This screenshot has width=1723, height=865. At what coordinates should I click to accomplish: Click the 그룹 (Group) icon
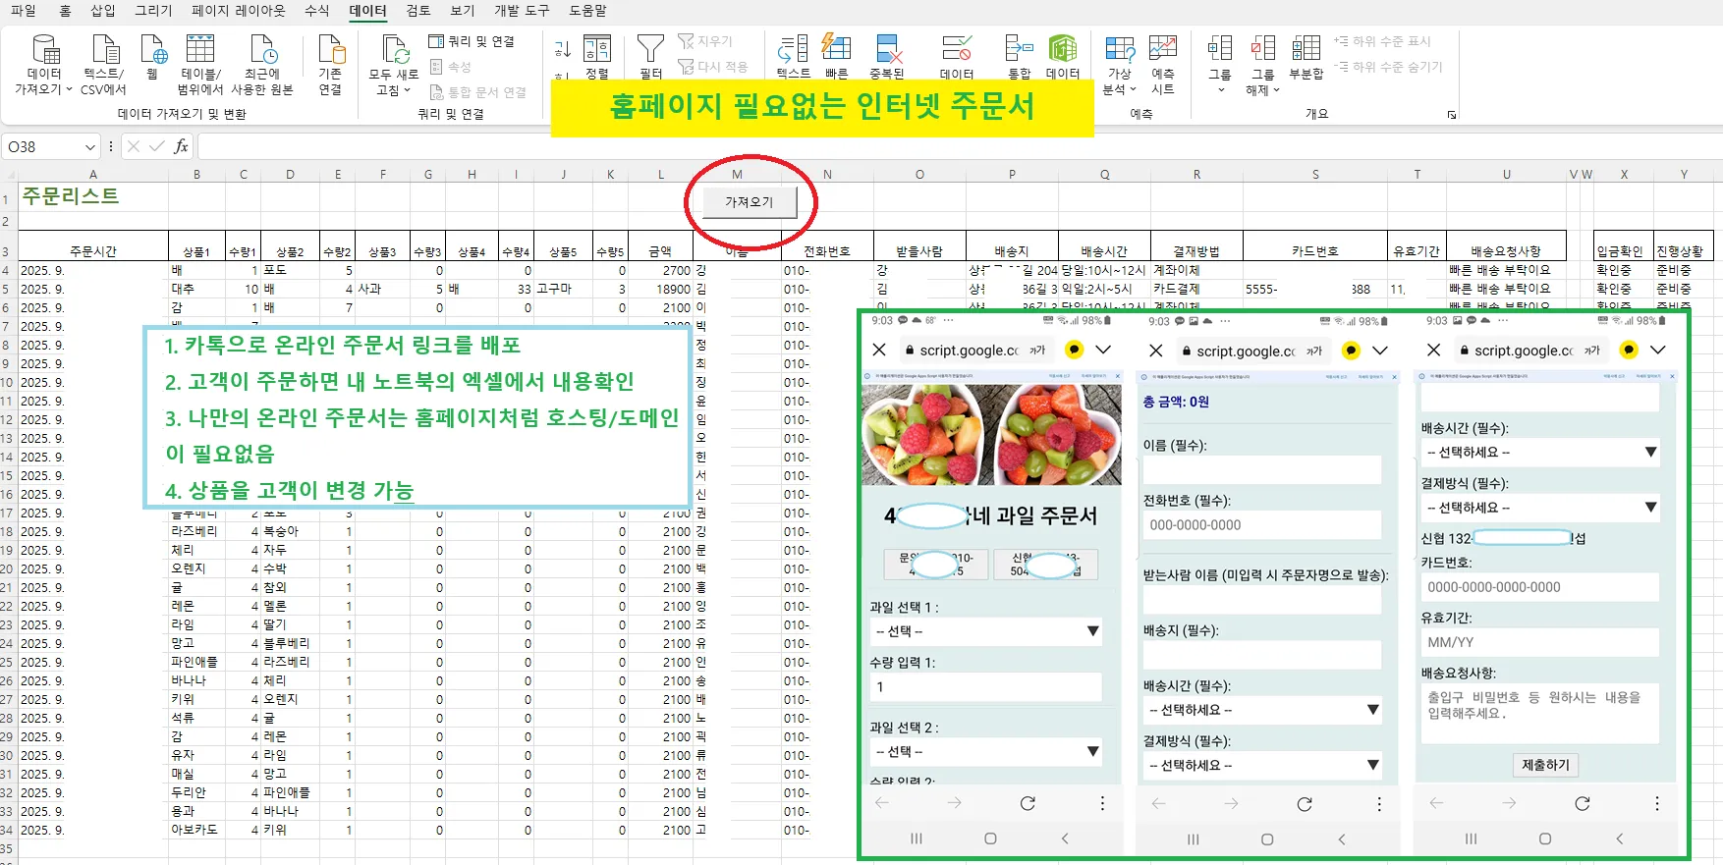pyautogui.click(x=1220, y=50)
